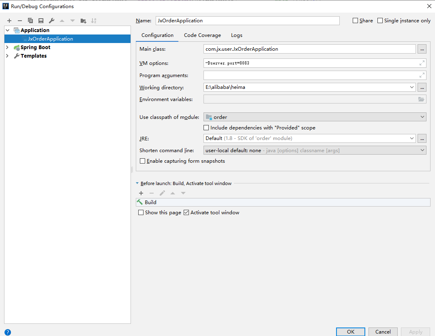Move Before launch task up
This screenshot has width=435, height=336.
point(173,193)
